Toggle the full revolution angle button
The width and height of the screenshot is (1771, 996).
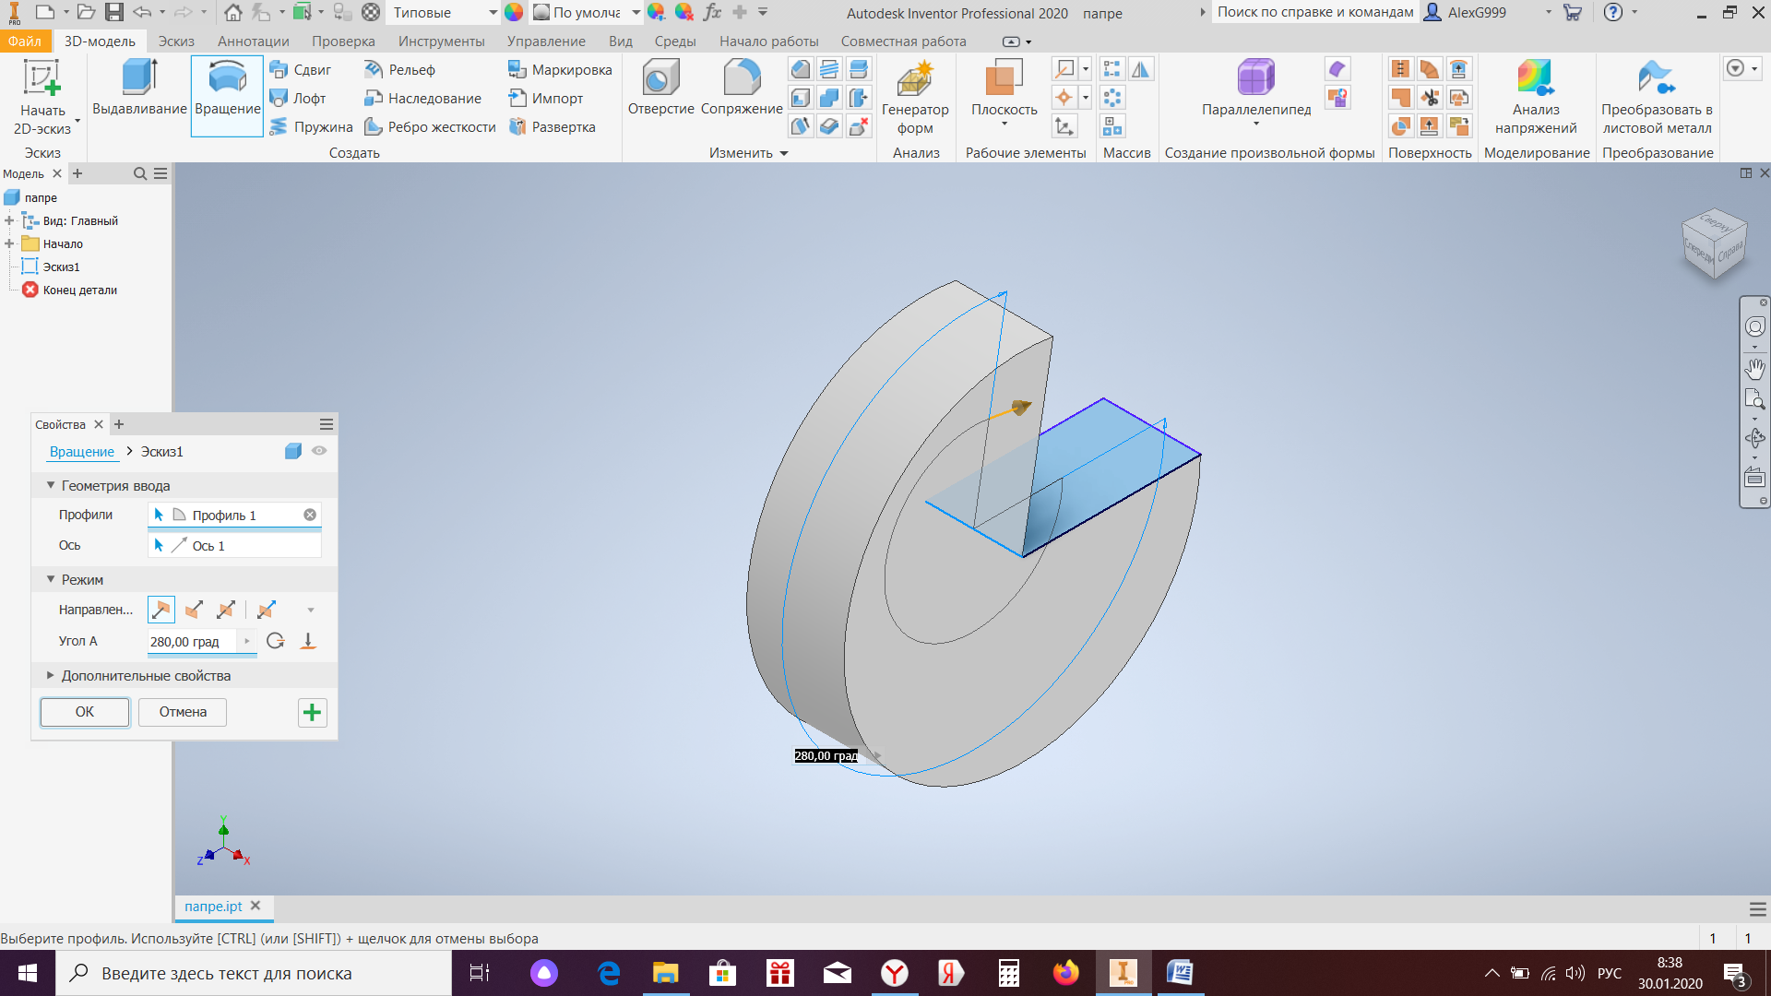275,641
